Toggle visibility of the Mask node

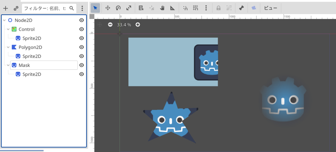click(82, 65)
